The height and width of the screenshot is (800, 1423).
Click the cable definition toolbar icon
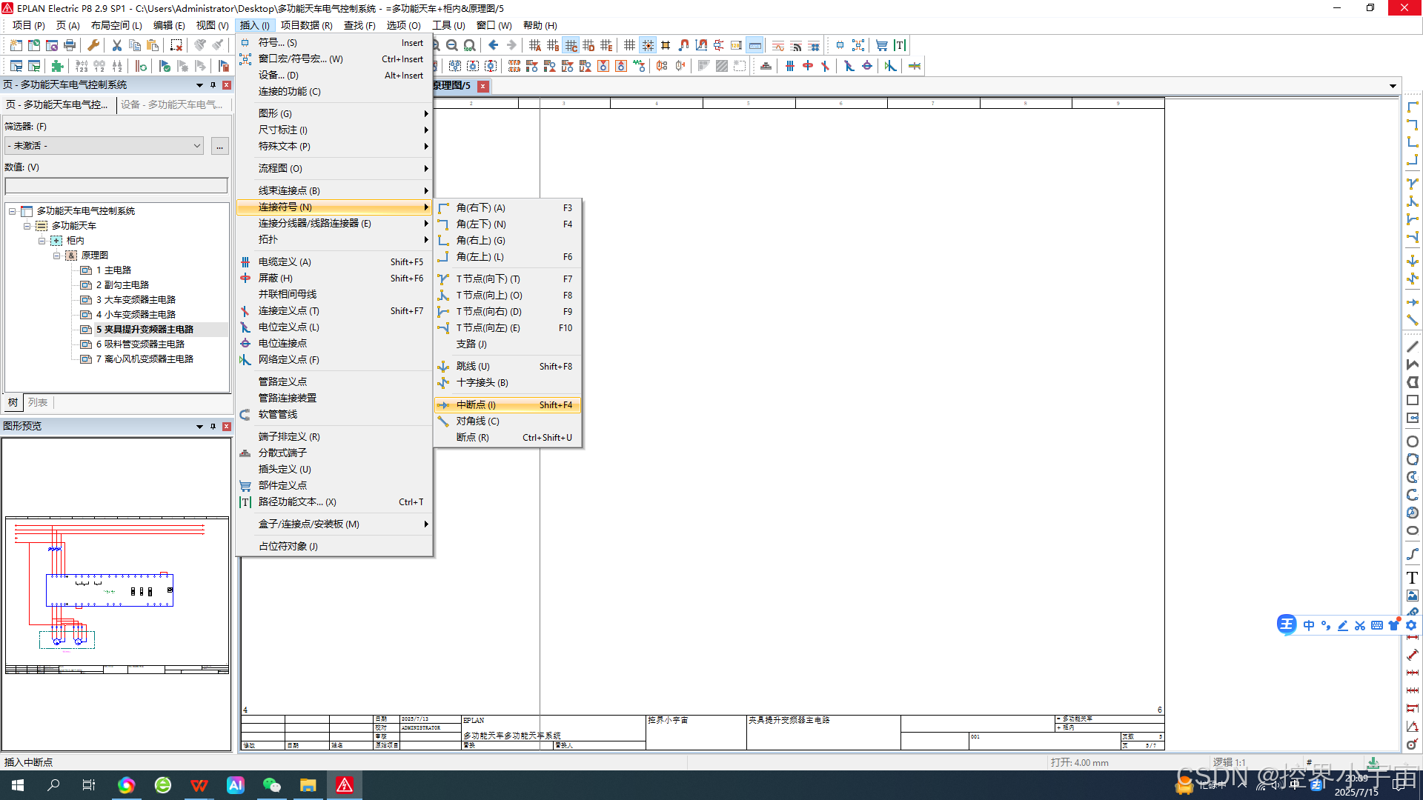click(790, 66)
